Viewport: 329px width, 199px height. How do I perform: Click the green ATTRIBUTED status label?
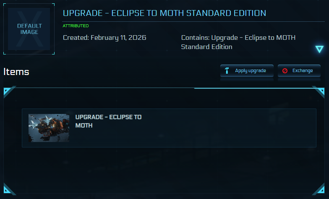coord(76,26)
